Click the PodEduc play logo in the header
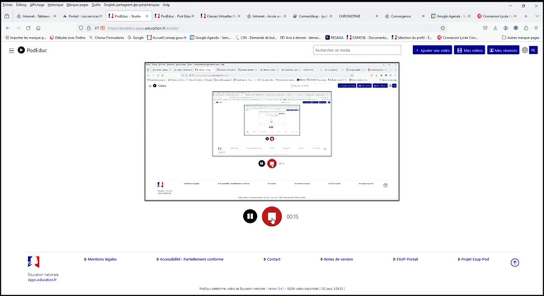544x296 pixels. point(21,51)
